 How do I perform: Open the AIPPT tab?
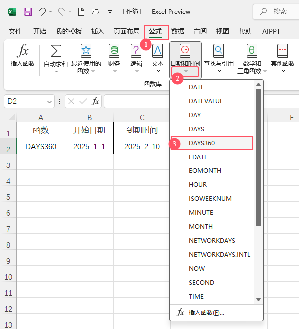(x=271, y=31)
